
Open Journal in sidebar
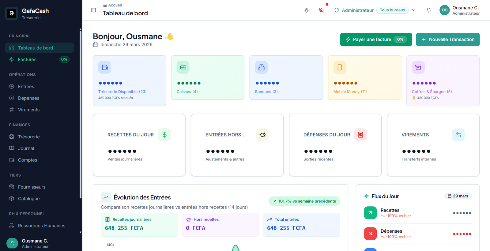[40, 148]
